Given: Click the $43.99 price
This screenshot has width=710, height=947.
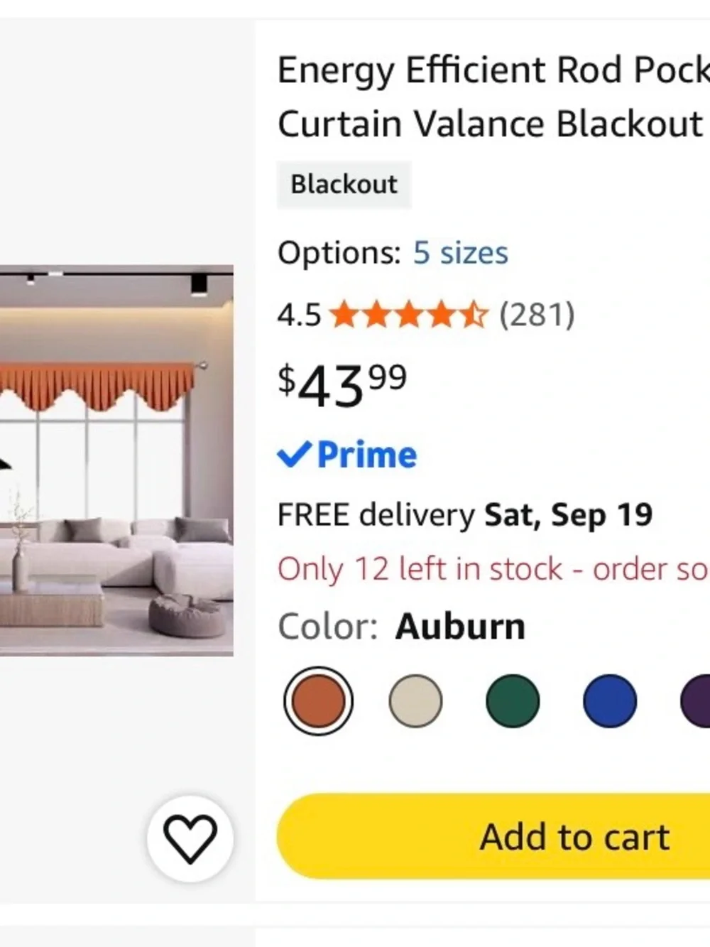Looking at the screenshot, I should pos(342,385).
